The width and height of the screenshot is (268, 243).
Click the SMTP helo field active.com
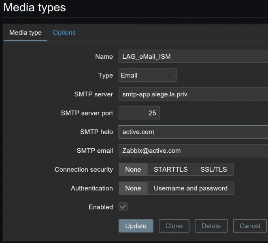[x=194, y=132]
